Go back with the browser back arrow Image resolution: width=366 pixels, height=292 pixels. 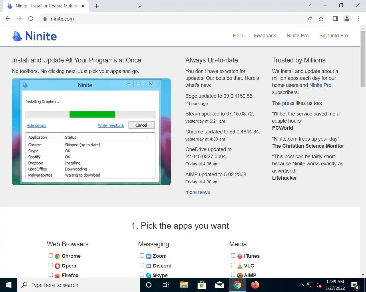coord(8,19)
